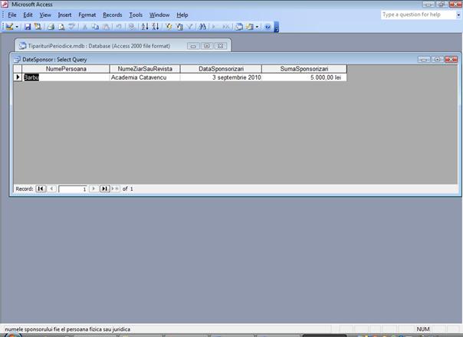This screenshot has width=463, height=337.
Task: Open the Format menu
Action: click(87, 15)
